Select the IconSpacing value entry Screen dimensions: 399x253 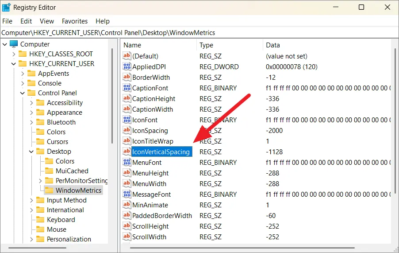point(150,131)
